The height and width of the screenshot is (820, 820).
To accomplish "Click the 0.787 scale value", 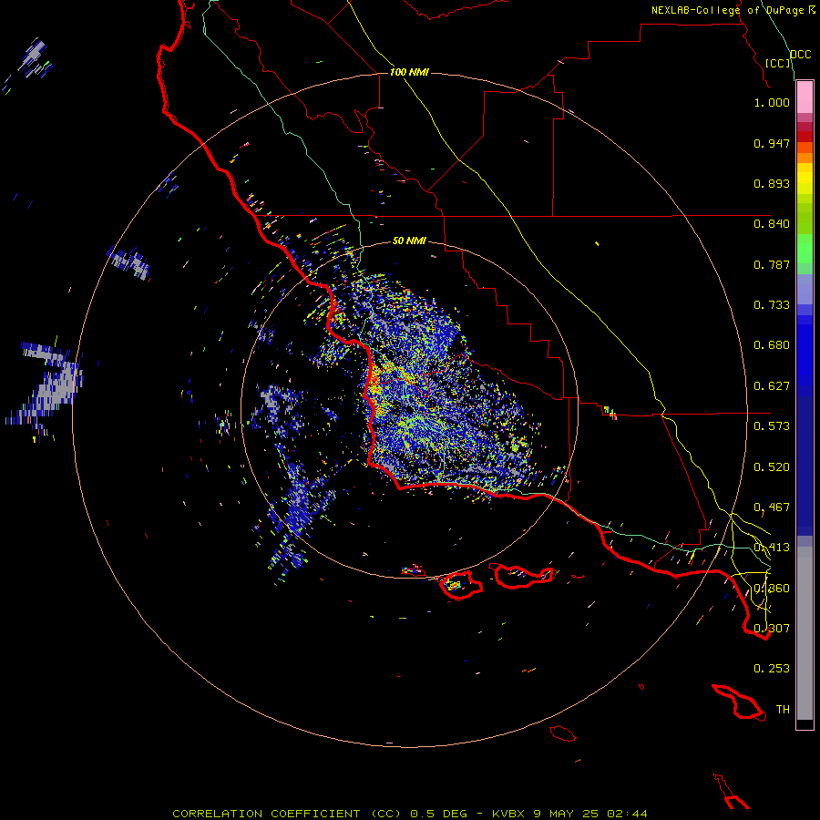I will tap(772, 264).
